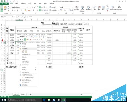This screenshot has height=102, width=127.
Task: Toggle Italic in the ribbon font group
Action: point(15,10)
